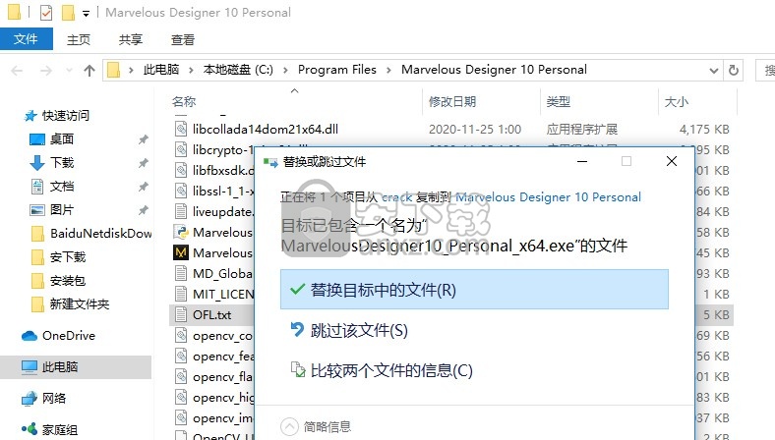Screen dimensions: 775x440
Task: Go up one folder level arrow
Action: pyautogui.click(x=89, y=71)
